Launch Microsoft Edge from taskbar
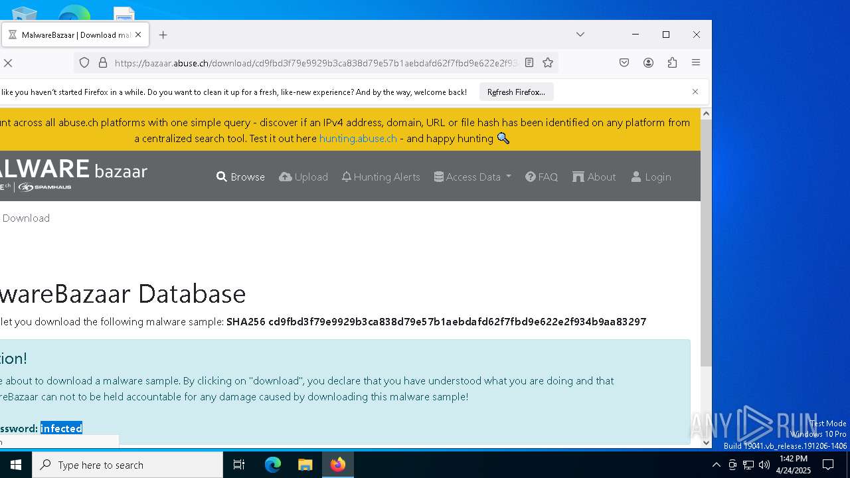The width and height of the screenshot is (850, 478). pos(273,465)
